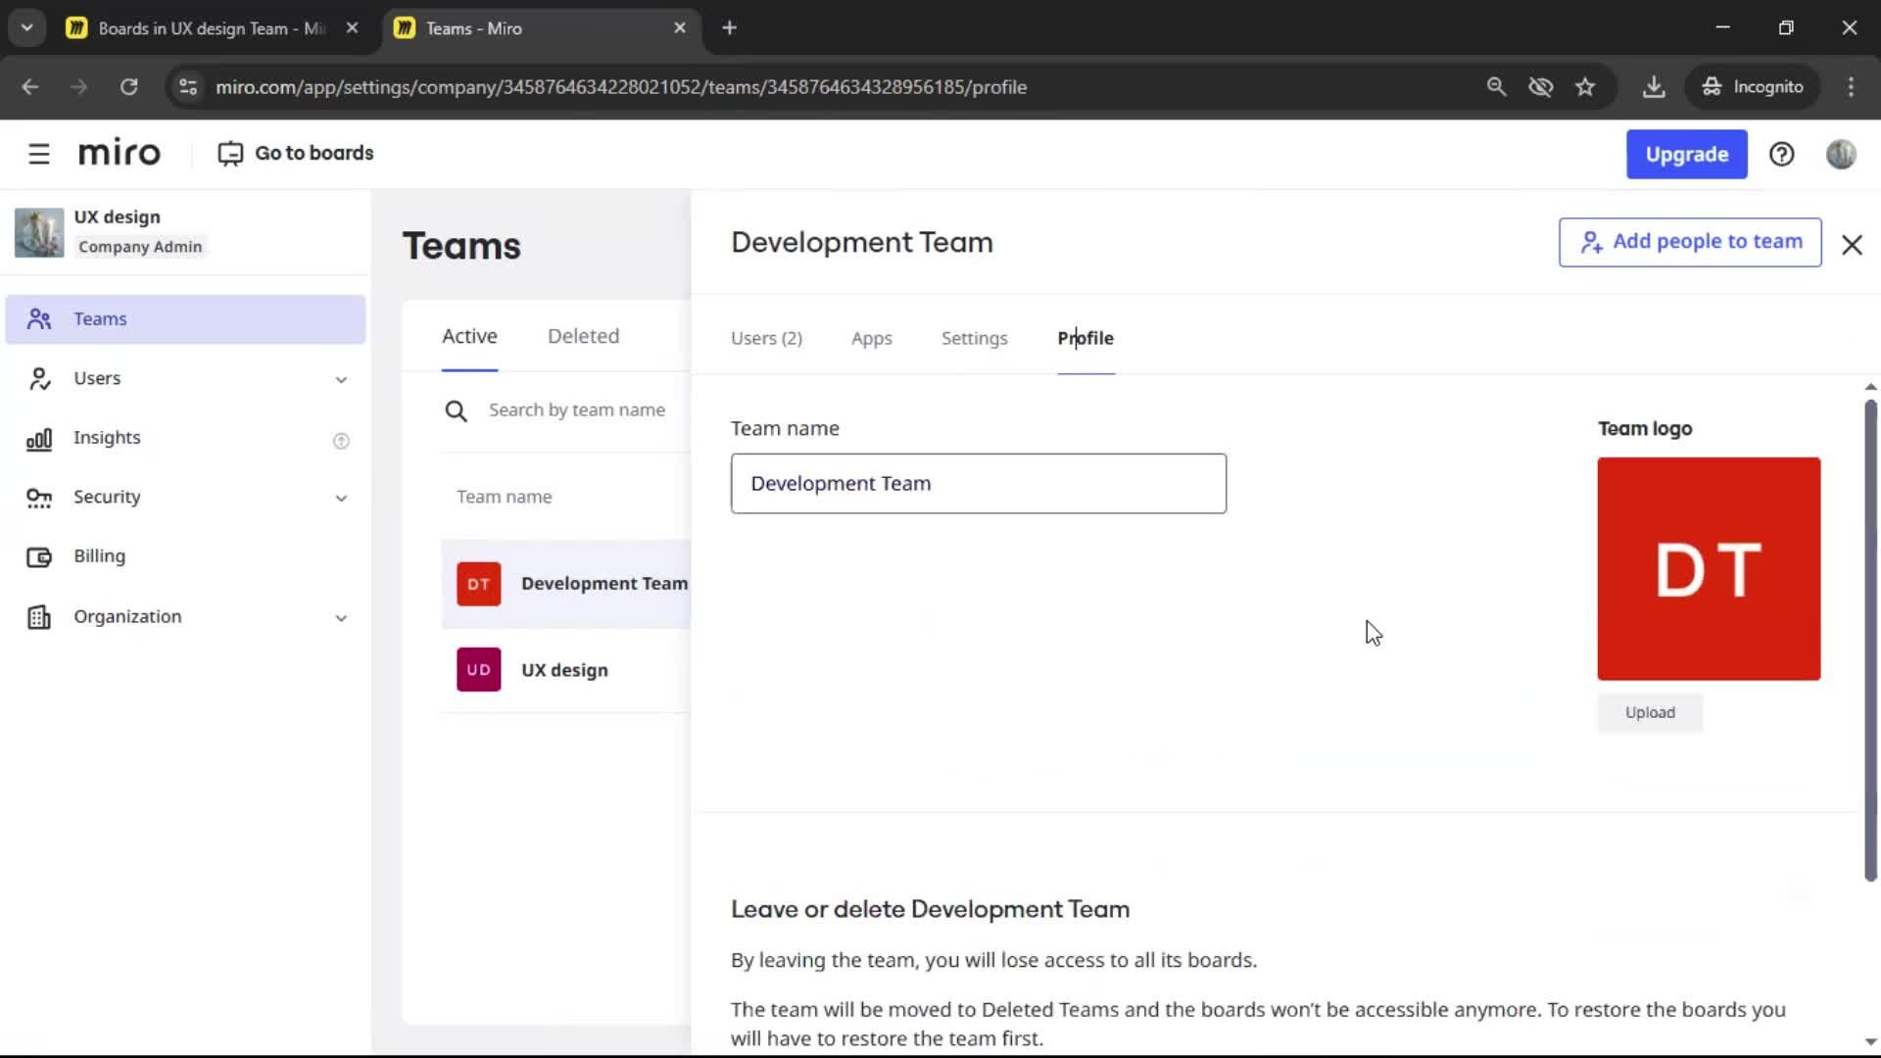Click the Team name column header

click(x=504, y=497)
